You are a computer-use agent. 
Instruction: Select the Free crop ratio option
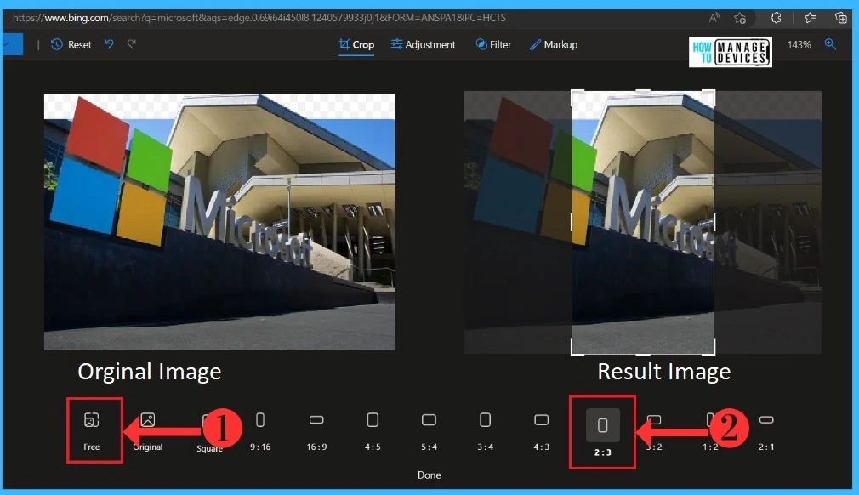[92, 431]
